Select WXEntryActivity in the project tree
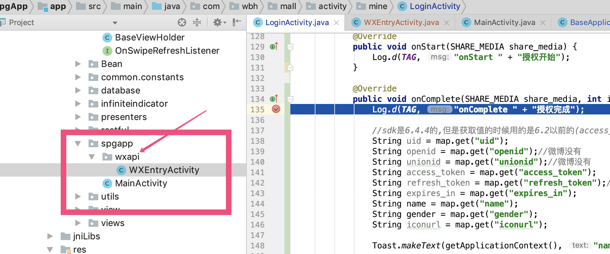The width and height of the screenshot is (610, 254). click(164, 170)
